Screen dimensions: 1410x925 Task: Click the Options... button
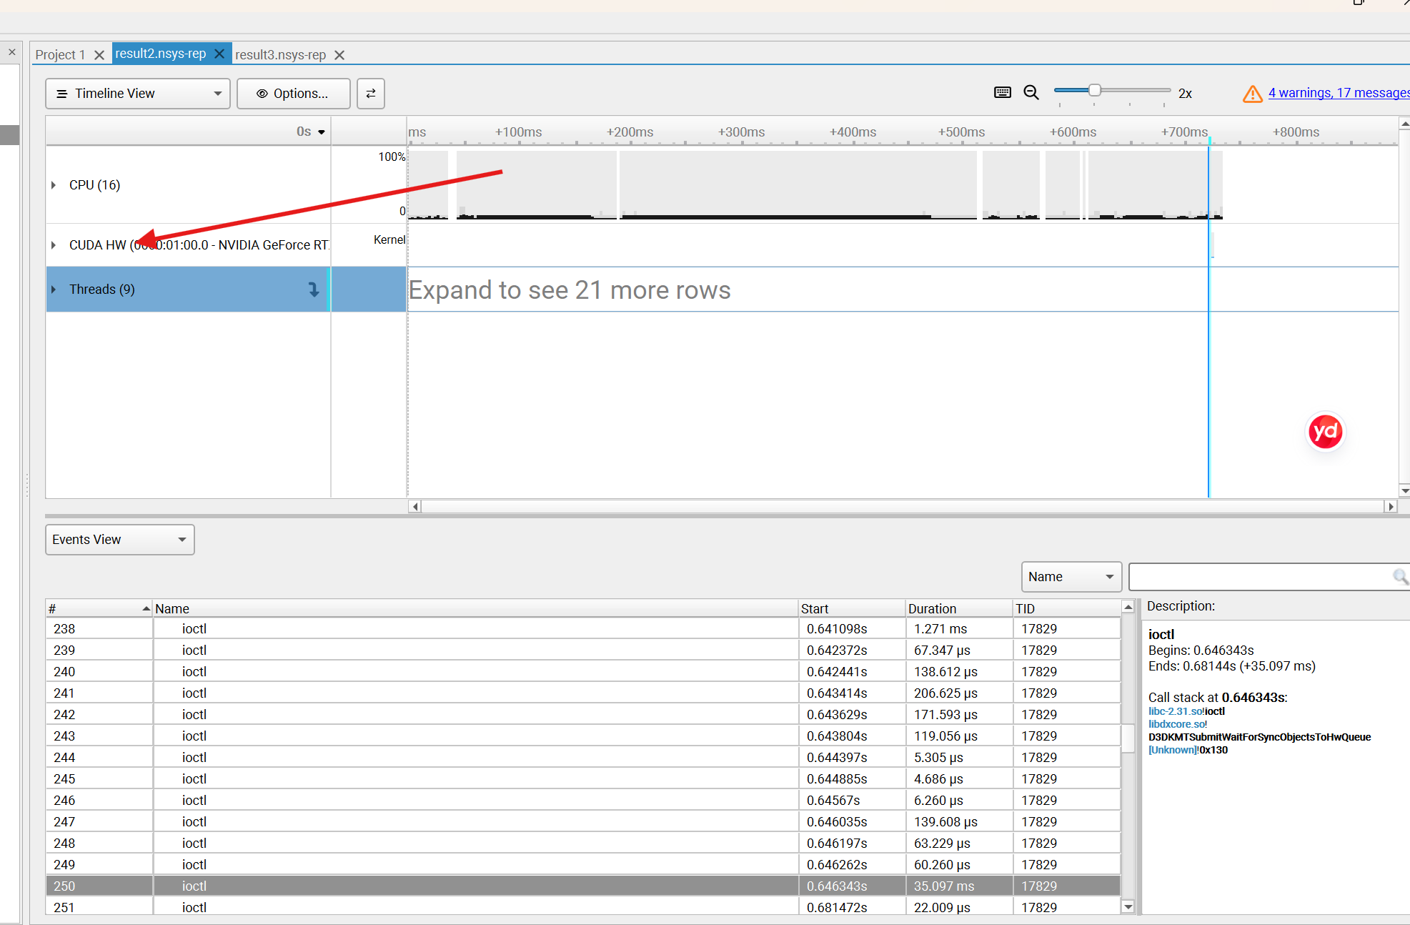[x=294, y=94]
